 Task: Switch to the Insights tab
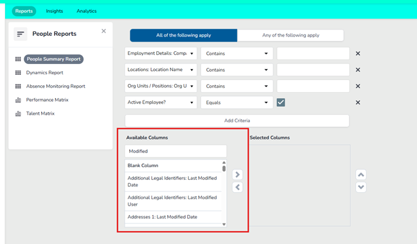55,11
